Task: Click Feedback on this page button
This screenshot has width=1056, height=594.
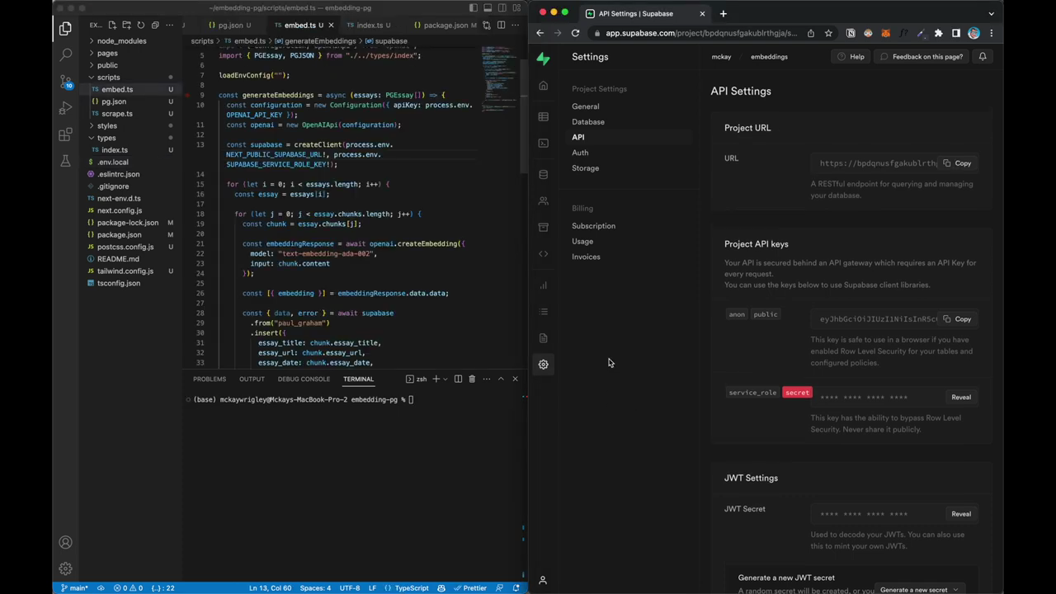Action: (x=922, y=57)
